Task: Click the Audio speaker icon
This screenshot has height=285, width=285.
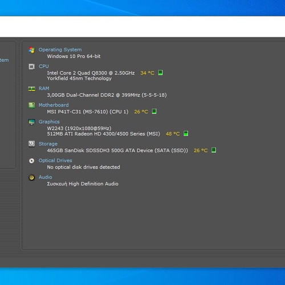Action: point(31,177)
